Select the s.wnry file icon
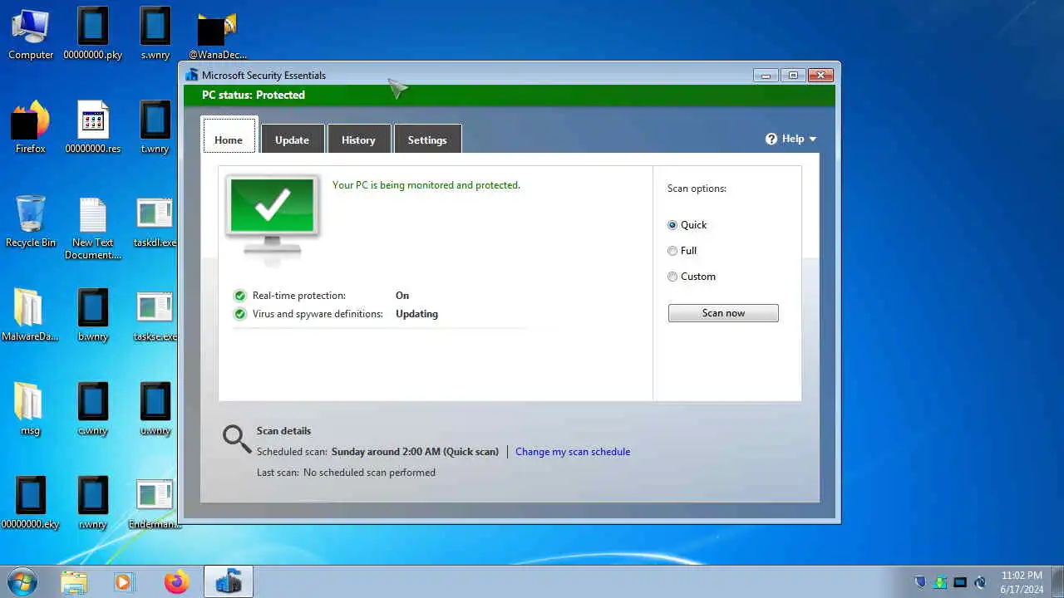1064x598 pixels. point(155,34)
